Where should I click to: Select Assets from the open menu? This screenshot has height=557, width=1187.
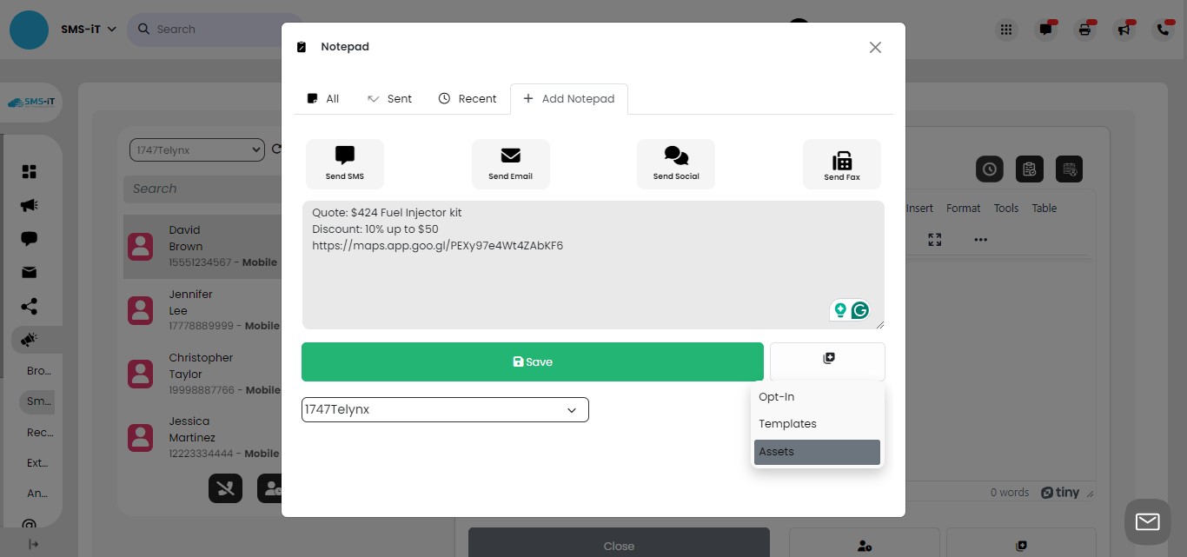click(x=776, y=451)
